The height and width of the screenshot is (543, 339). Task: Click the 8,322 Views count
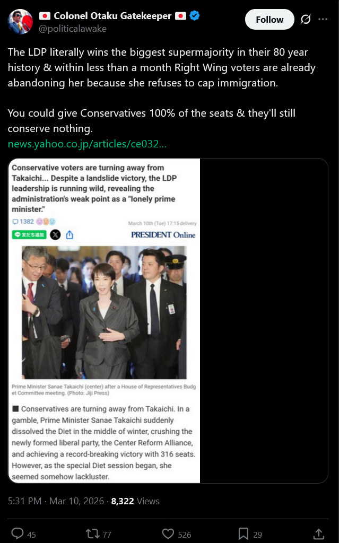point(135,501)
